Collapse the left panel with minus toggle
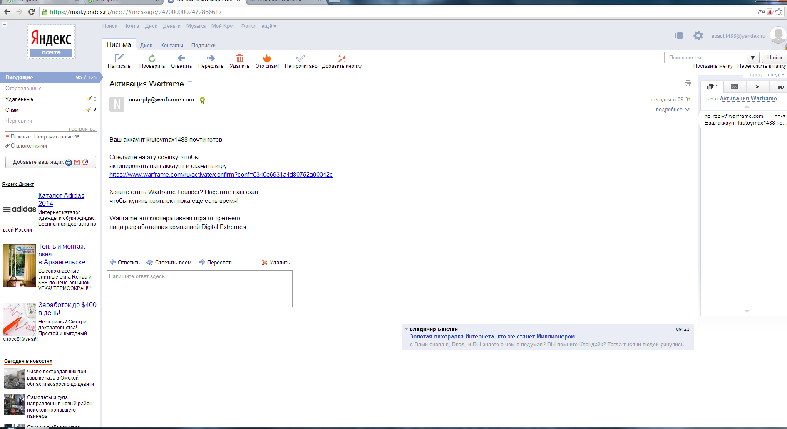 5,24
